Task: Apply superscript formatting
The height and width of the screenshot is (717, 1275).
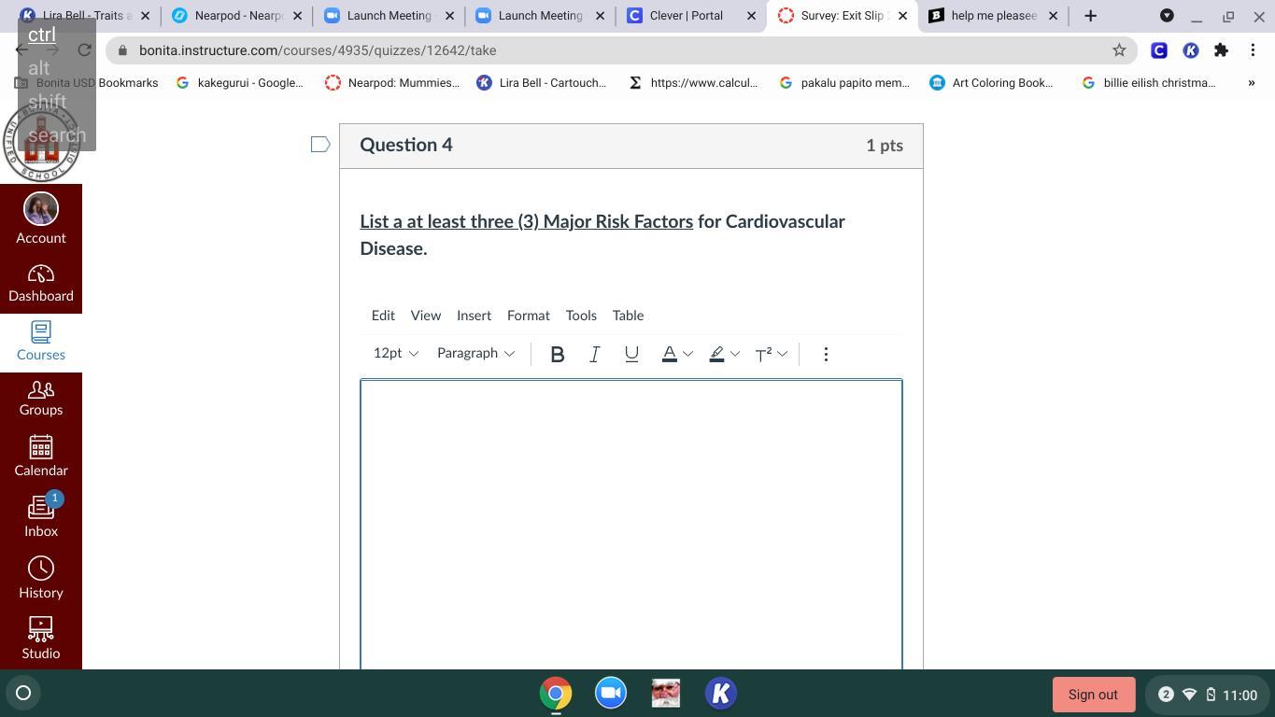Action: 763,354
